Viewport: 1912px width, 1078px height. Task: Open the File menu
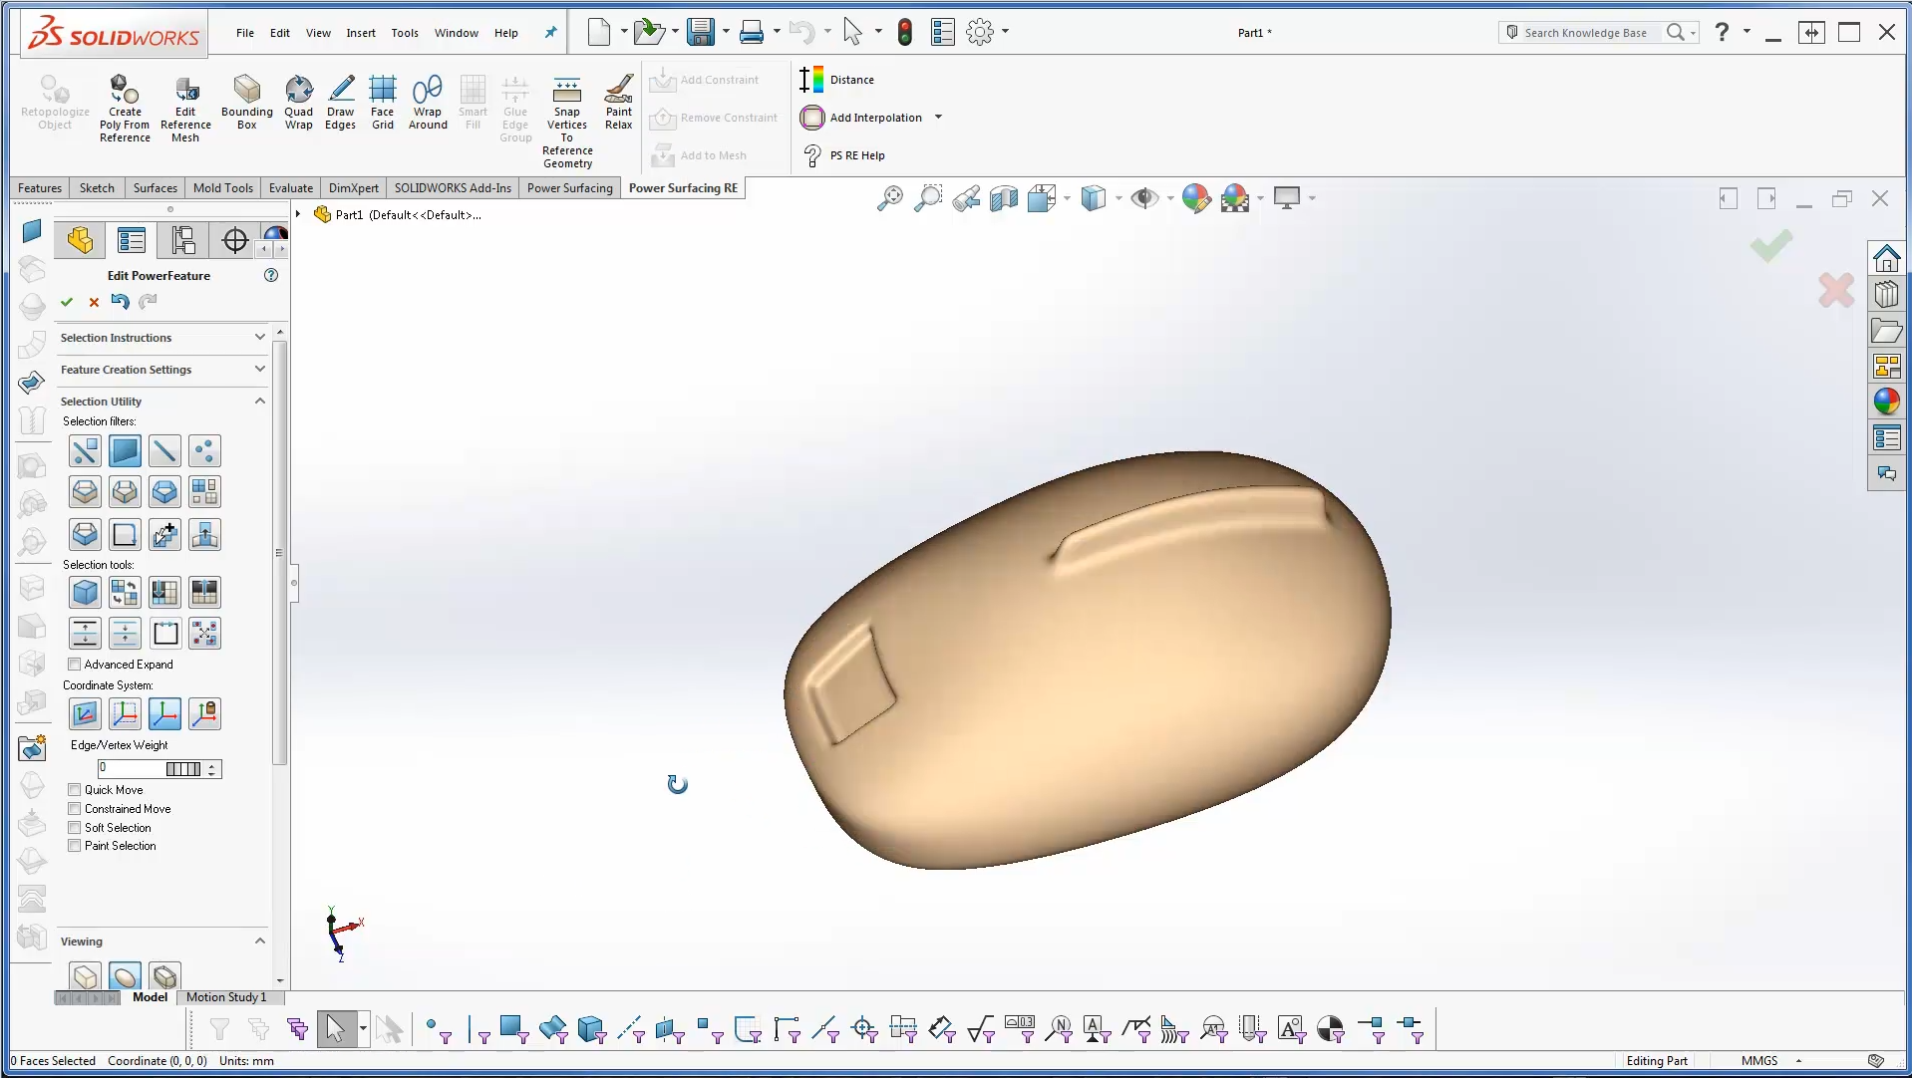click(245, 33)
